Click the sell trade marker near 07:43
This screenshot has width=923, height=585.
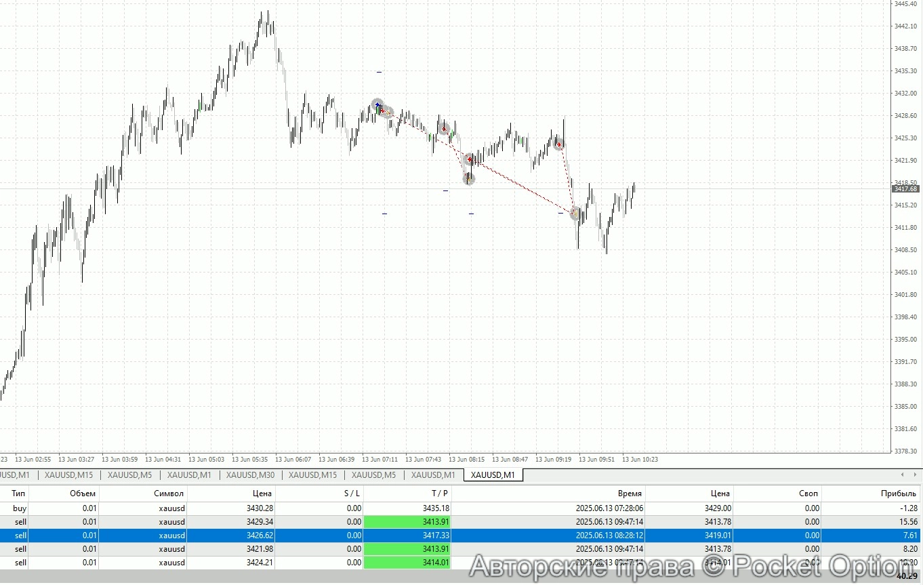(x=444, y=127)
